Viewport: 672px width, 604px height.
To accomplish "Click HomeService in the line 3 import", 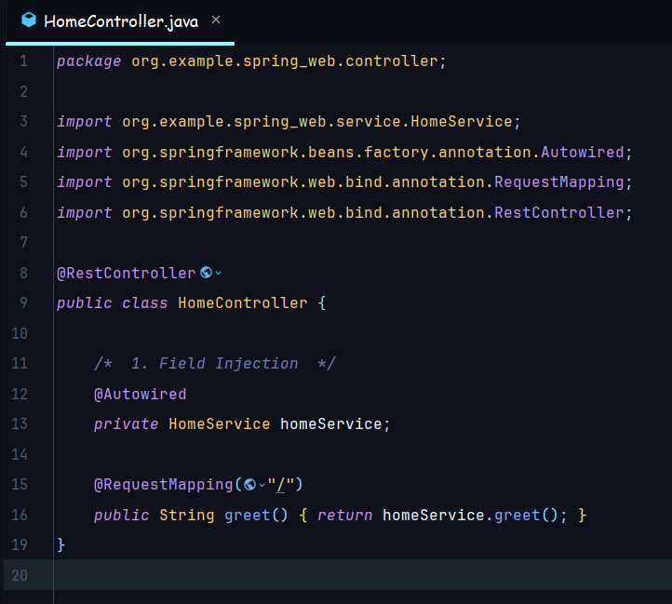I will (462, 121).
